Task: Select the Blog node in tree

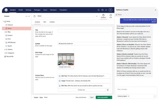Action: [x=9, y=32]
